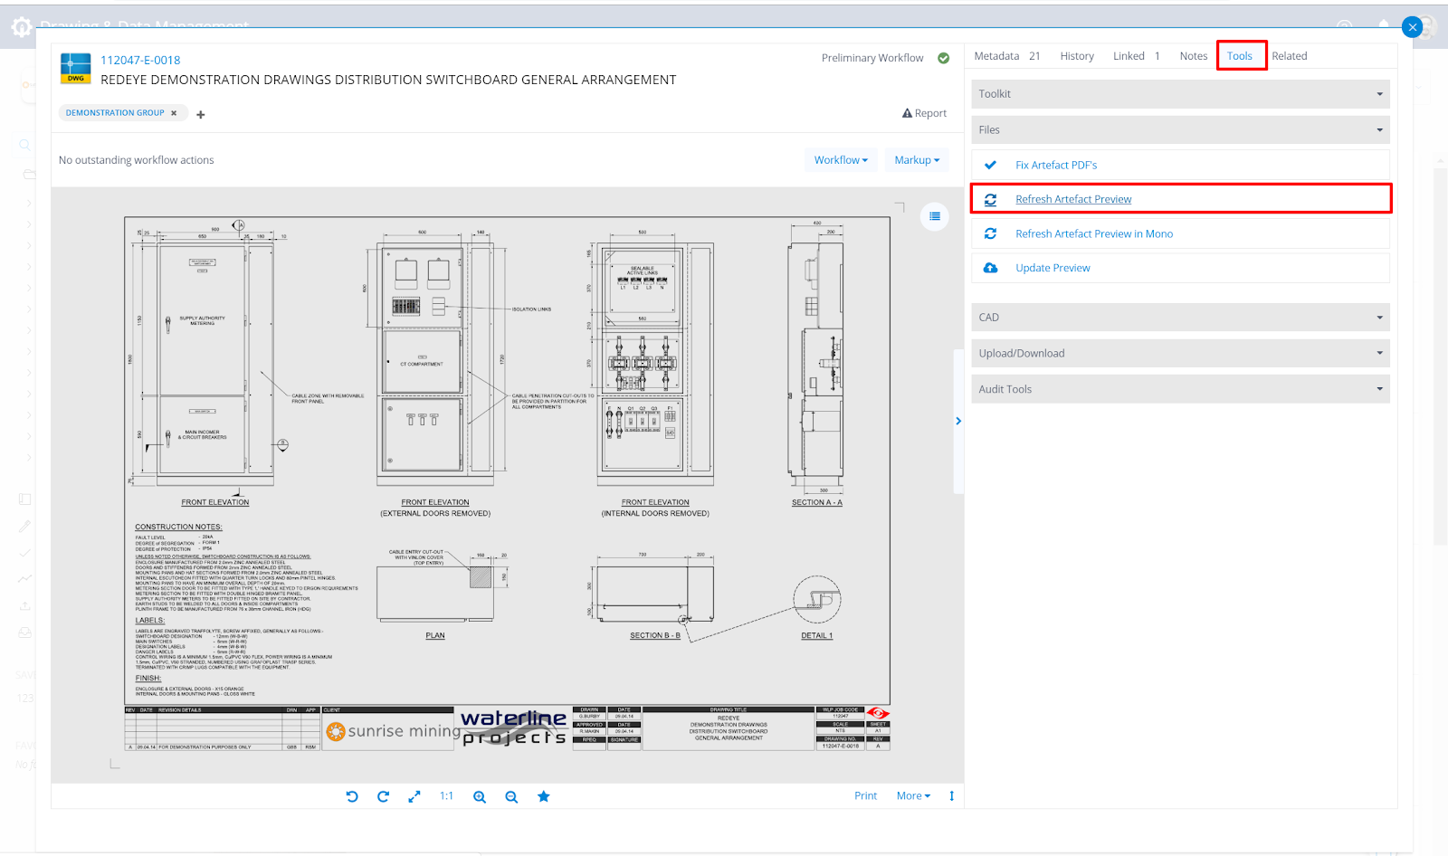Switch to the History tab

pos(1077,56)
